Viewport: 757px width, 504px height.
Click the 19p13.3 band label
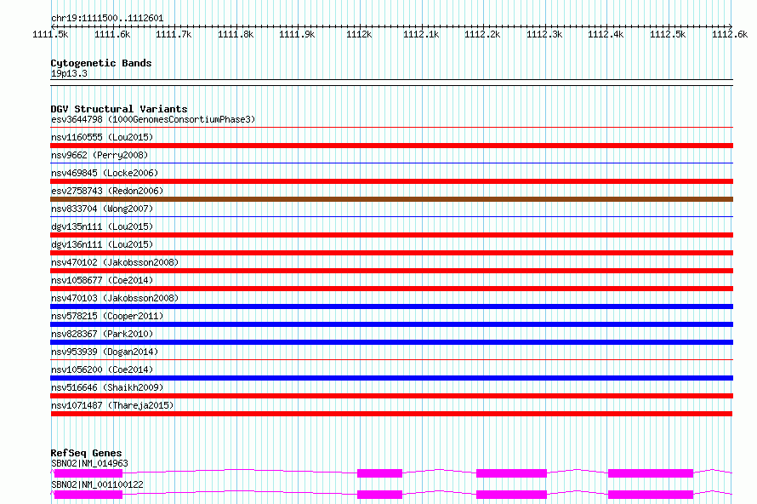69,73
